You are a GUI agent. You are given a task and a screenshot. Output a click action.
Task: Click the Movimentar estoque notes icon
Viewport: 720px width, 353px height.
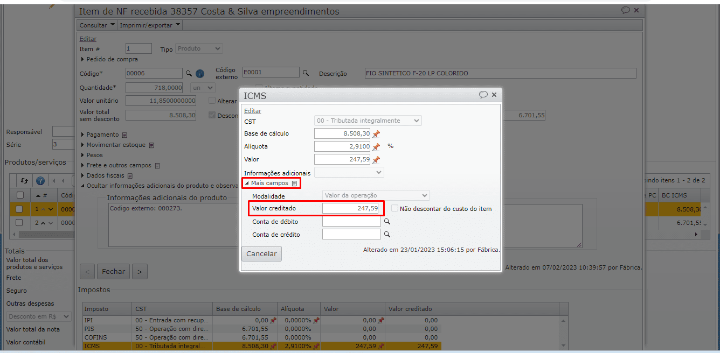click(x=151, y=145)
